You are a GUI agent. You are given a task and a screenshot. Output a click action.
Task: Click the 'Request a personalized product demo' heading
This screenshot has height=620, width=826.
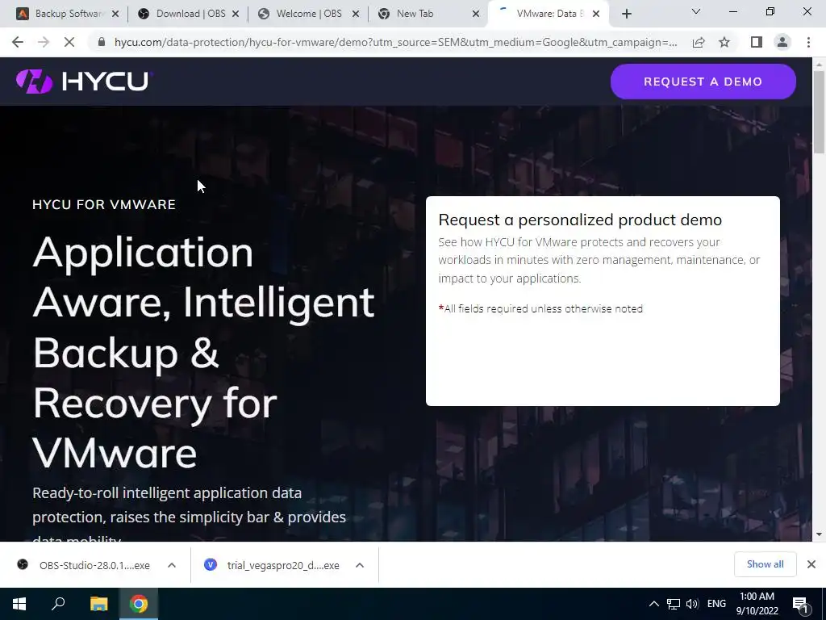tap(580, 220)
